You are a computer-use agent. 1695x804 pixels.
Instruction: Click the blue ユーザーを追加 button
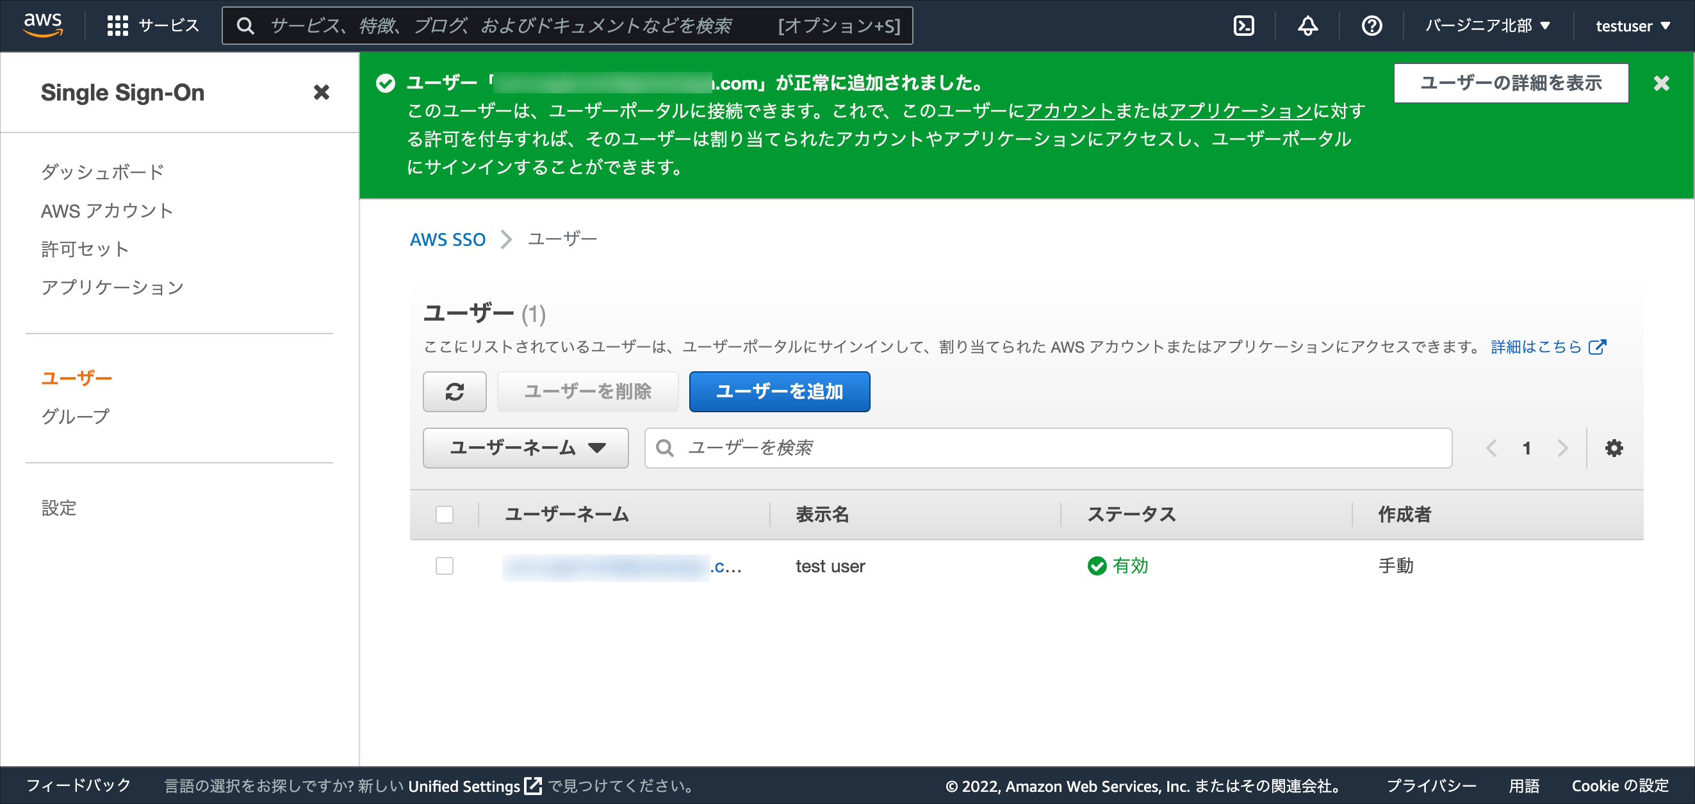click(779, 391)
